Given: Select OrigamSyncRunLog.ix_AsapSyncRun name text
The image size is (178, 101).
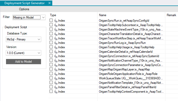Looking at the screenshot, I should click(122, 43).
